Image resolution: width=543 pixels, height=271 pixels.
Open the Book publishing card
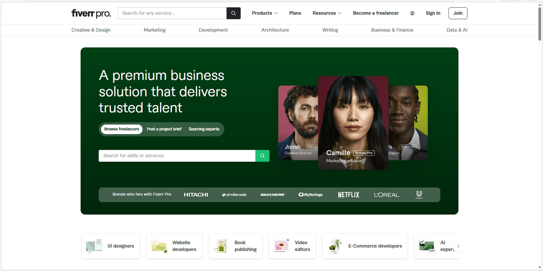(235, 246)
